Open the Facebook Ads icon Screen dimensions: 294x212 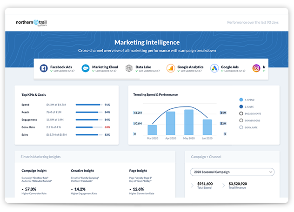click(44, 68)
